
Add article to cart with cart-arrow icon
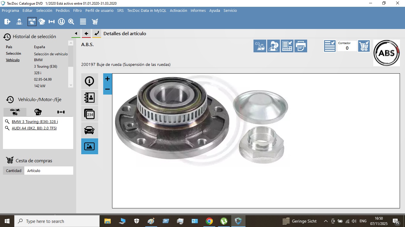click(x=364, y=46)
